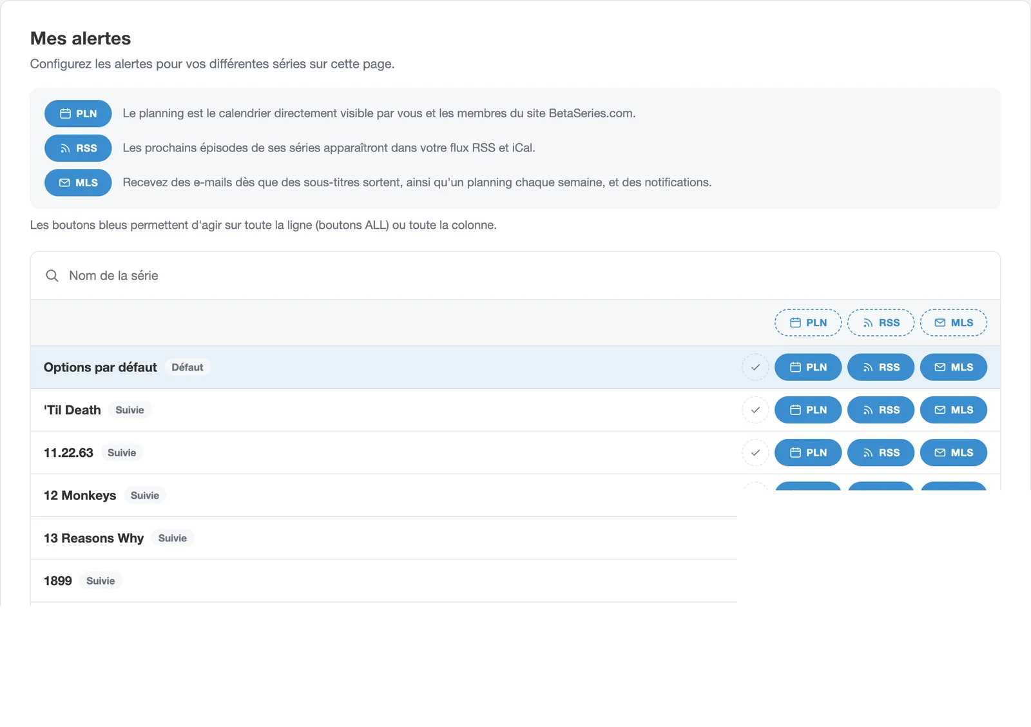Open the 12 Monkeys series name
1031x727 pixels.
pos(80,496)
